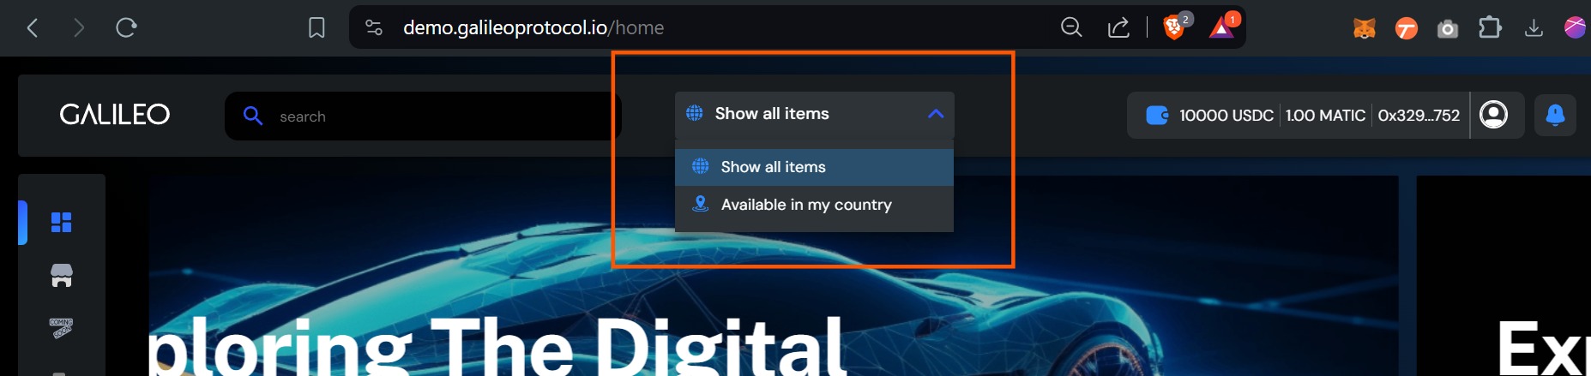Viewport: 1591px width, 376px height.
Task: Bookmark this page using bookmark icon
Action: pyautogui.click(x=316, y=28)
